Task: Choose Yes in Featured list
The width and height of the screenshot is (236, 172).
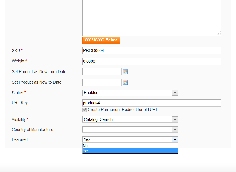Action: click(130, 151)
